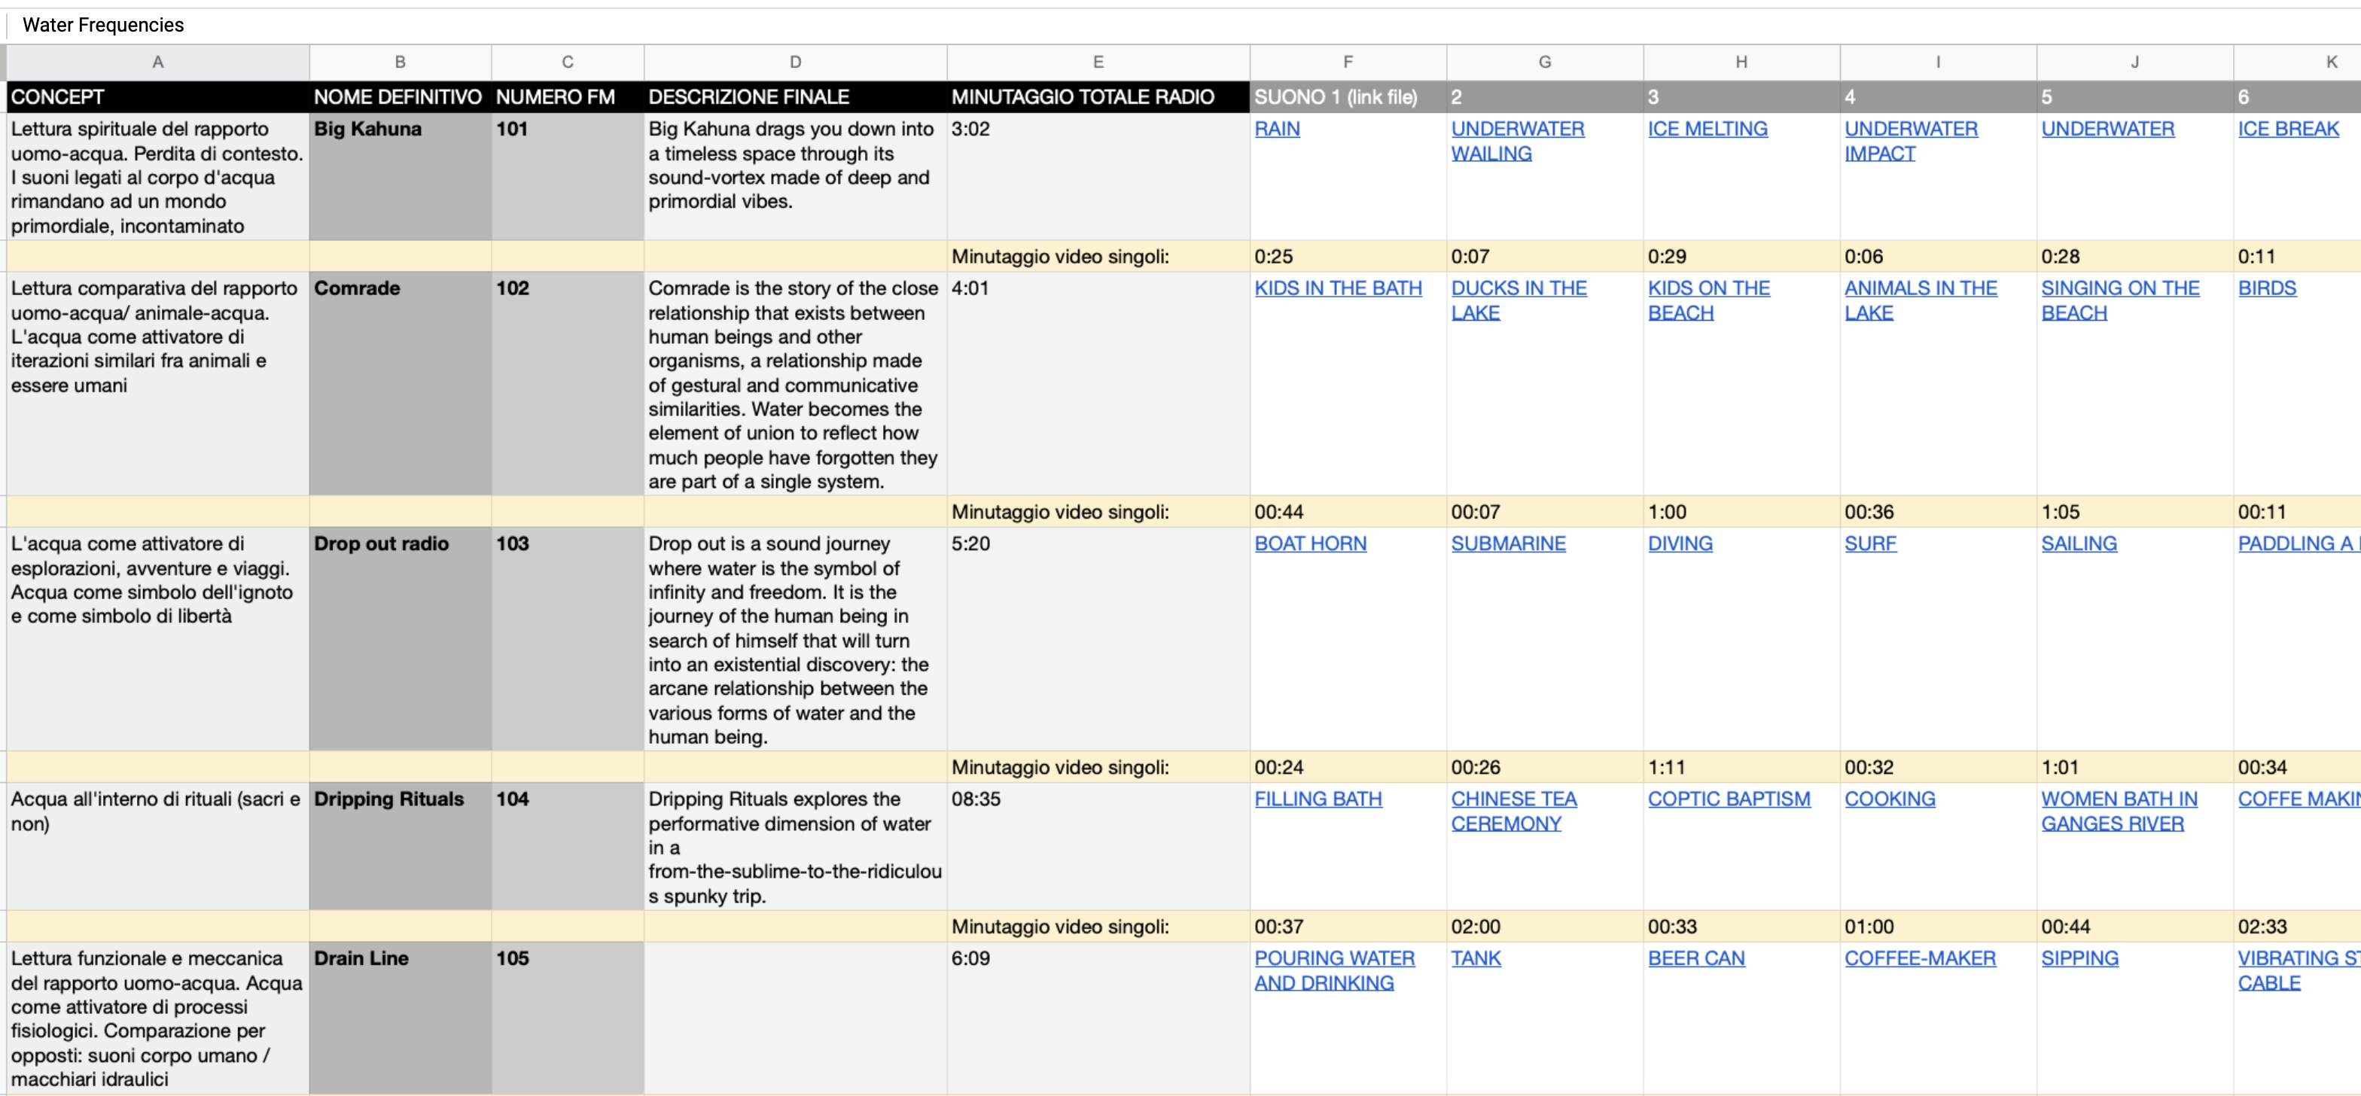
Task: Select the Big Kahuna name cell
Action: click(x=401, y=176)
